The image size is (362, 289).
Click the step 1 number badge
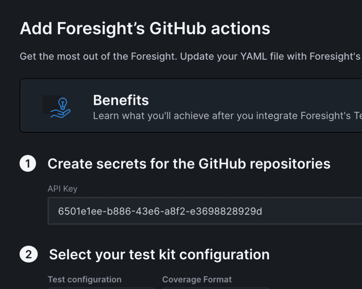[28, 164]
